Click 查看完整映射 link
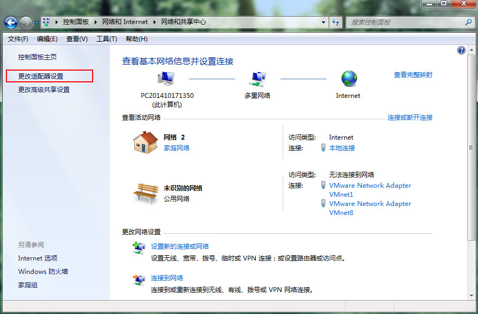 tap(413, 75)
